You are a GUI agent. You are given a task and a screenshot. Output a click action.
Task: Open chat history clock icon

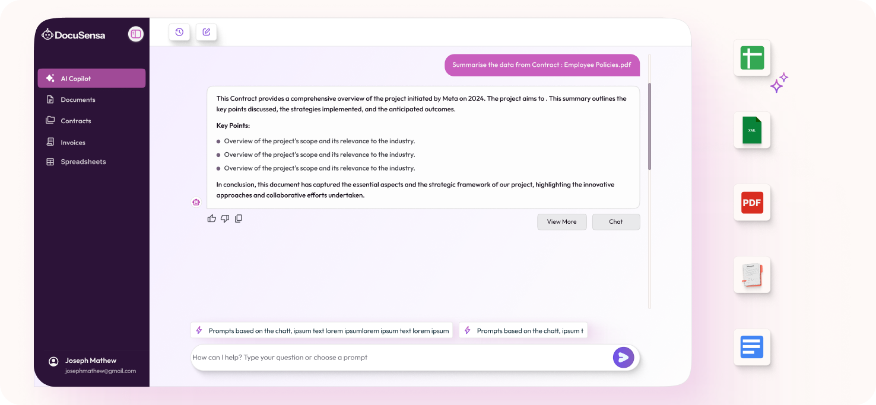click(x=179, y=32)
